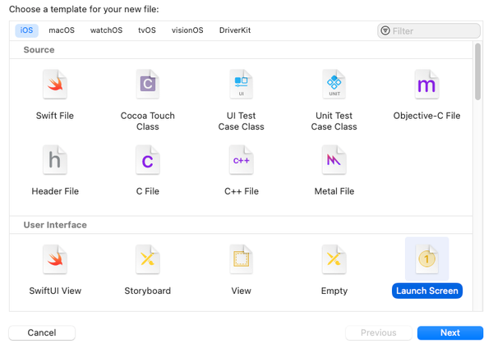Click the Next button
Image resolution: width=493 pixels, height=348 pixels.
pyautogui.click(x=449, y=332)
